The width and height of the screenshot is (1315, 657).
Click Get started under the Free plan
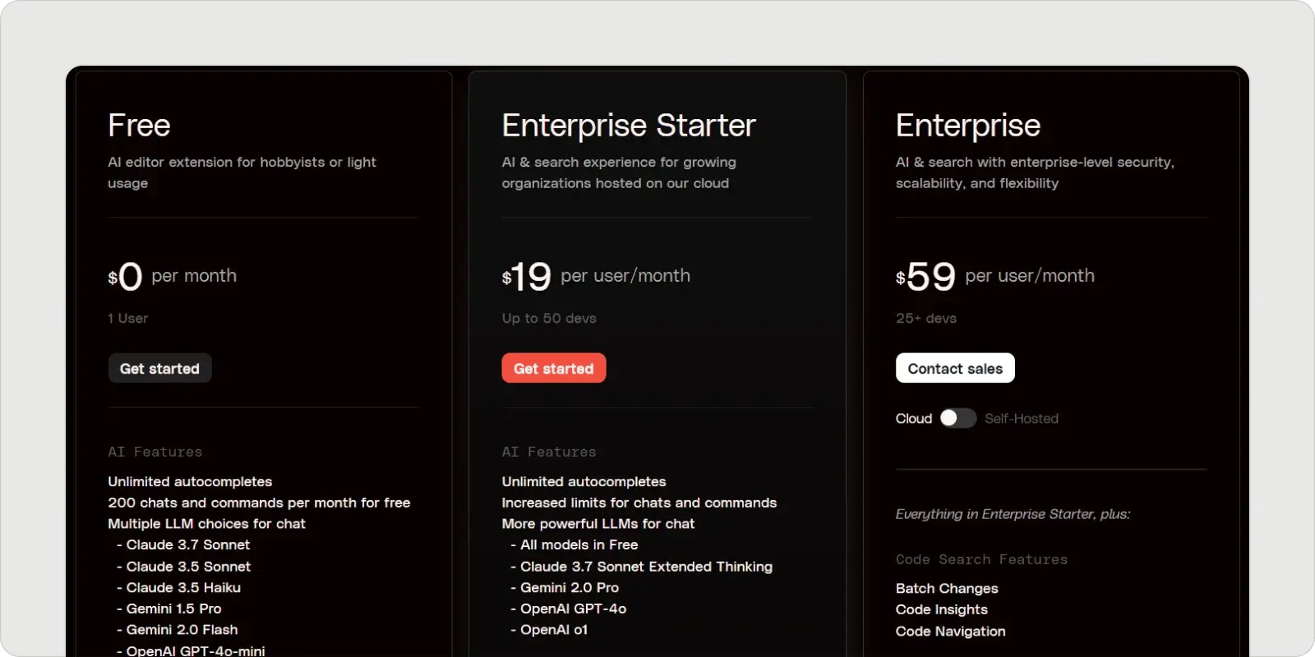pyautogui.click(x=159, y=368)
